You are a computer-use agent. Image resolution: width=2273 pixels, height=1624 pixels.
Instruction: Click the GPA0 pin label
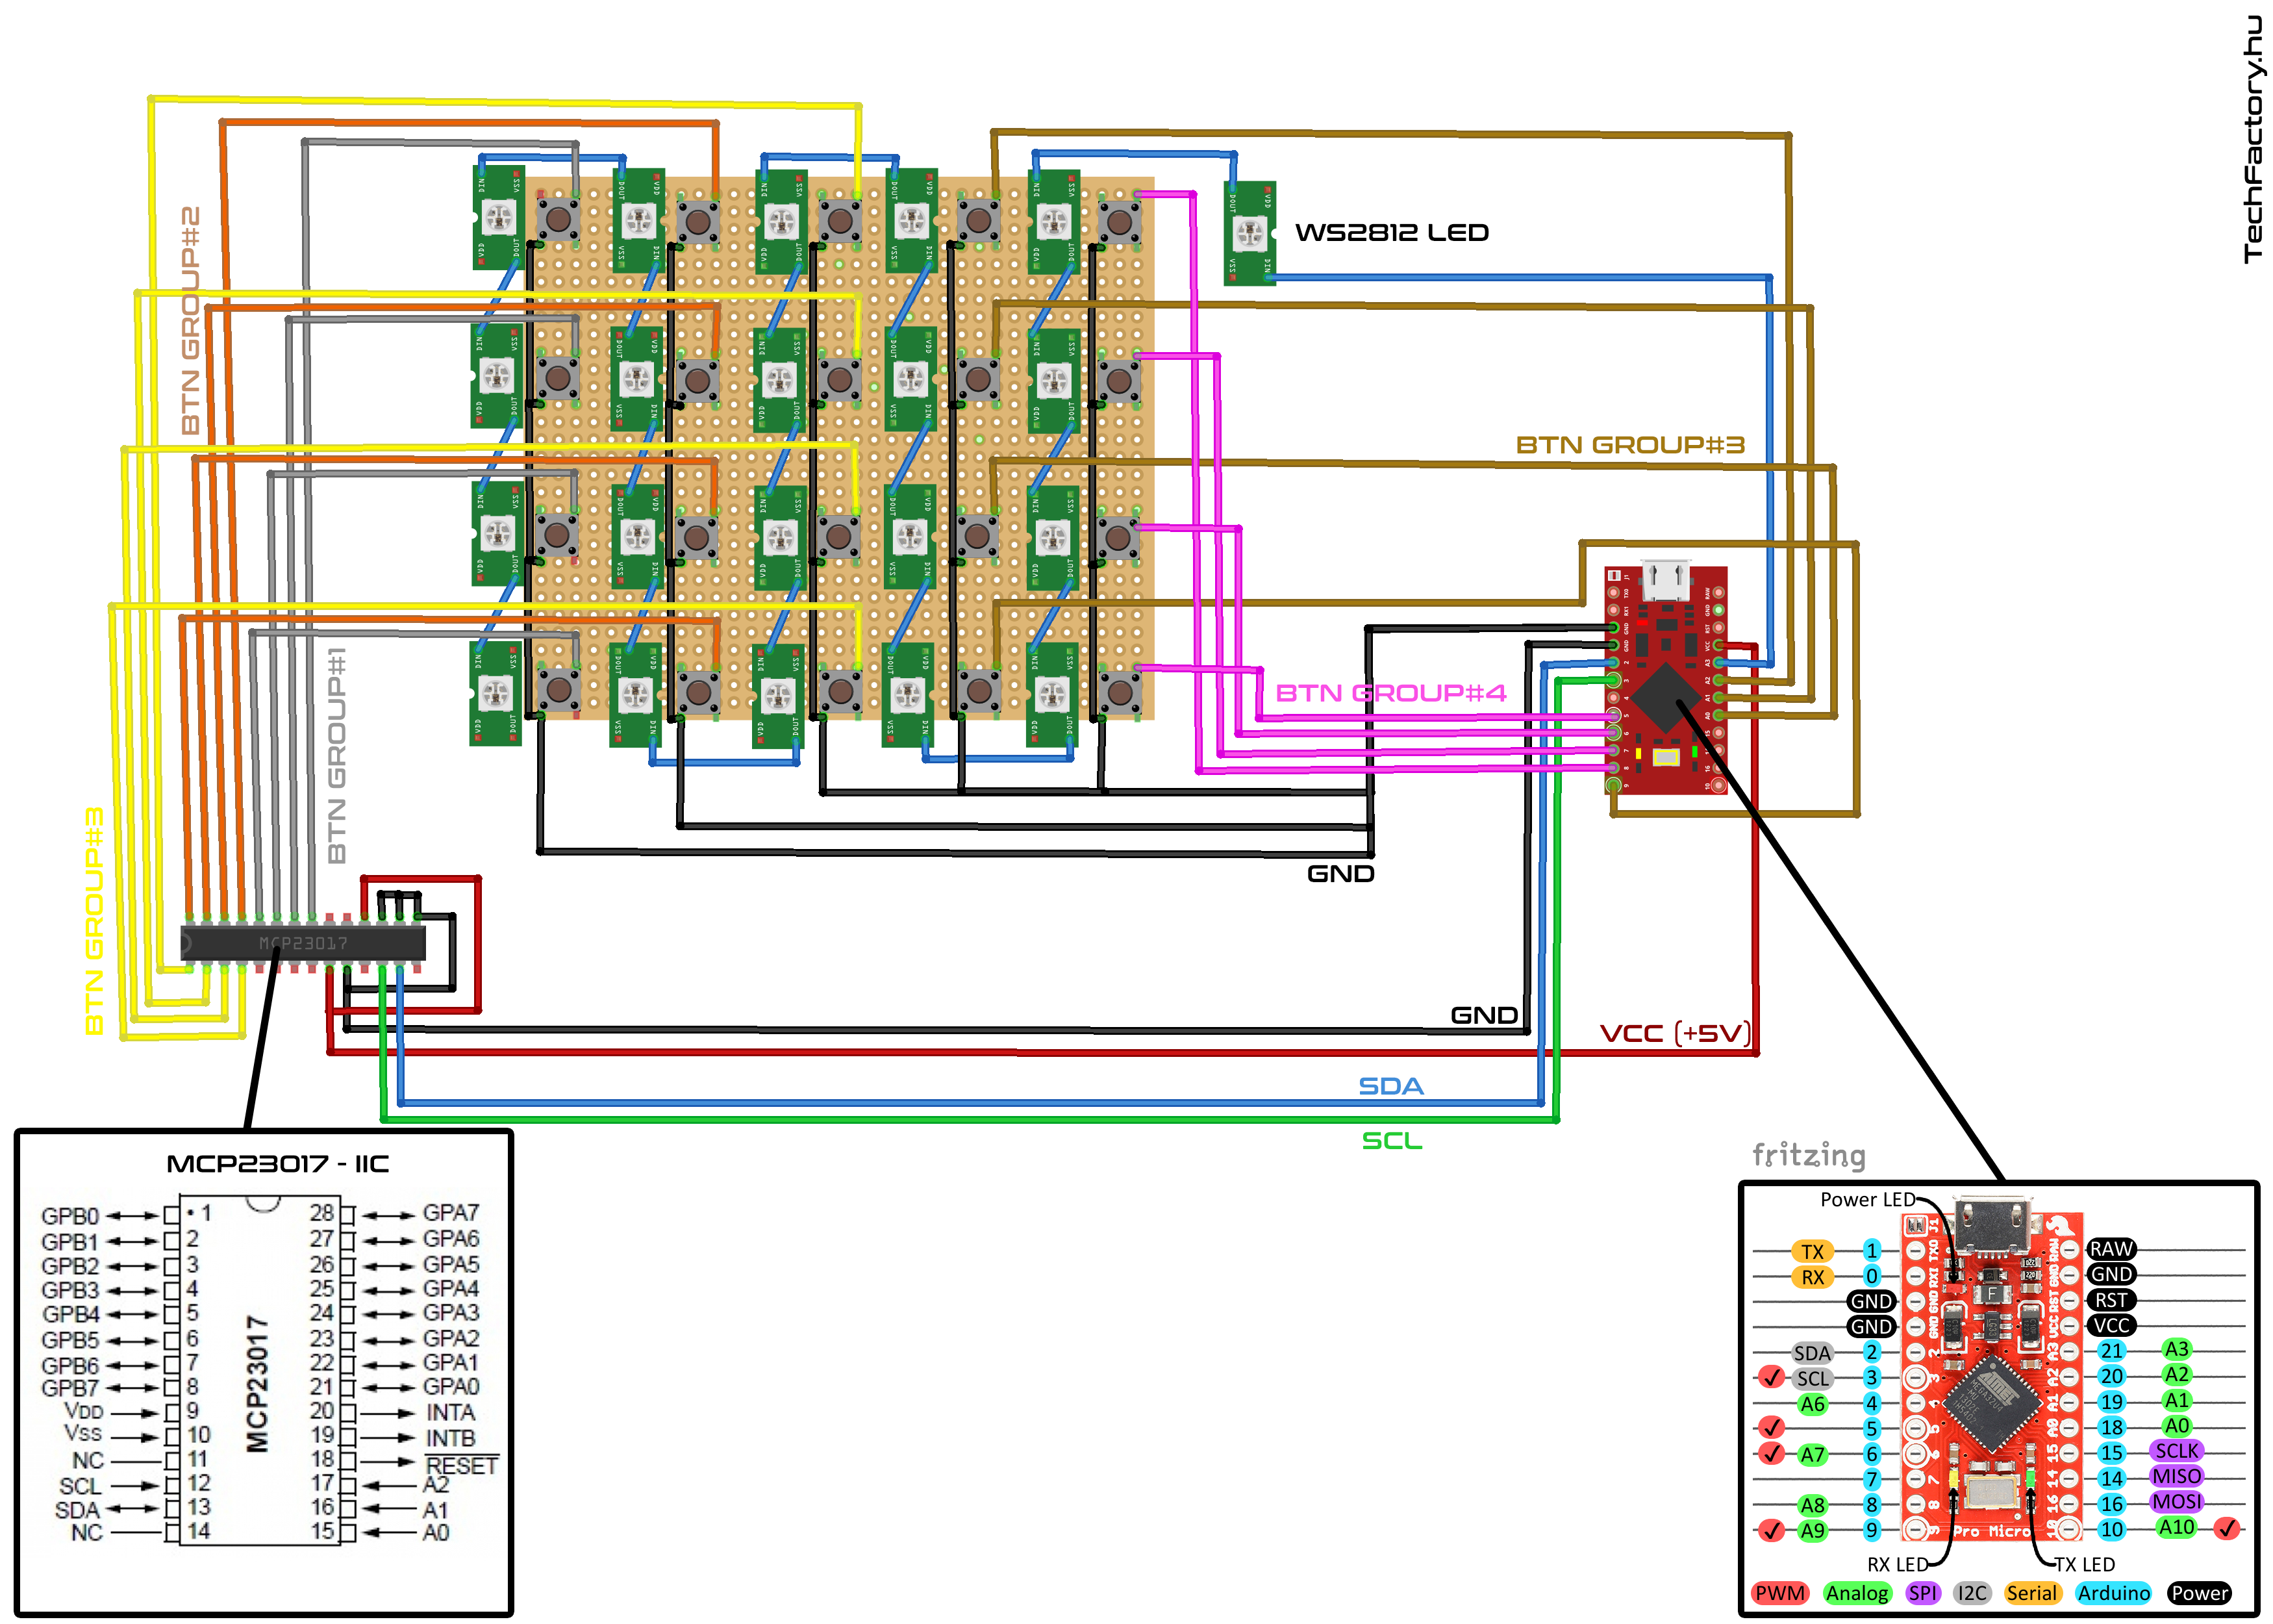click(451, 1387)
